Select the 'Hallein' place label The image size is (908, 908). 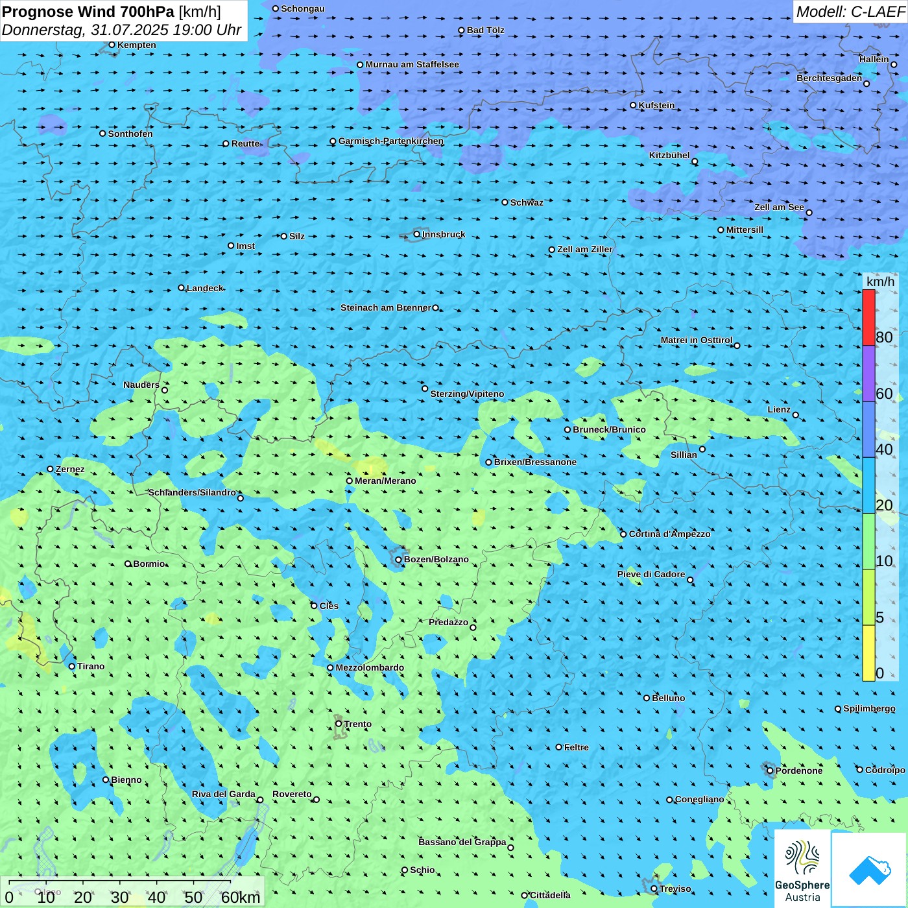pos(874,59)
